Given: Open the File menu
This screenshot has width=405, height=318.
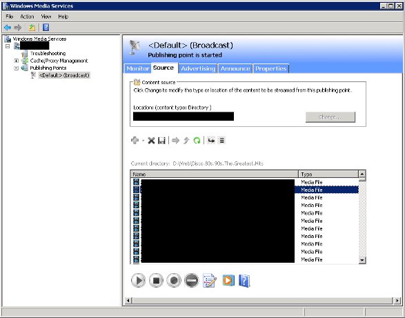Looking at the screenshot, I should coord(10,17).
